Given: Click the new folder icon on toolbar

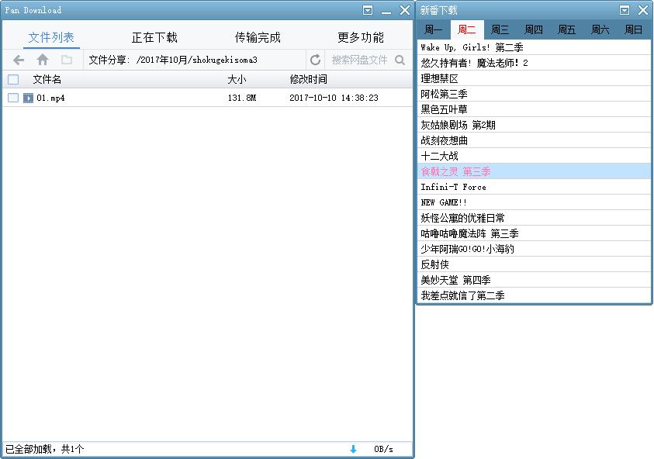Looking at the screenshot, I should (x=67, y=58).
